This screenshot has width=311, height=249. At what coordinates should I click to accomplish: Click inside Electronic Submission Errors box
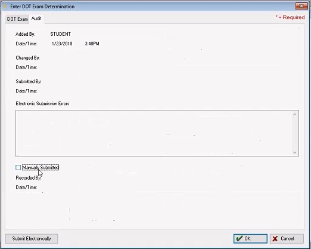pyautogui.click(x=154, y=133)
